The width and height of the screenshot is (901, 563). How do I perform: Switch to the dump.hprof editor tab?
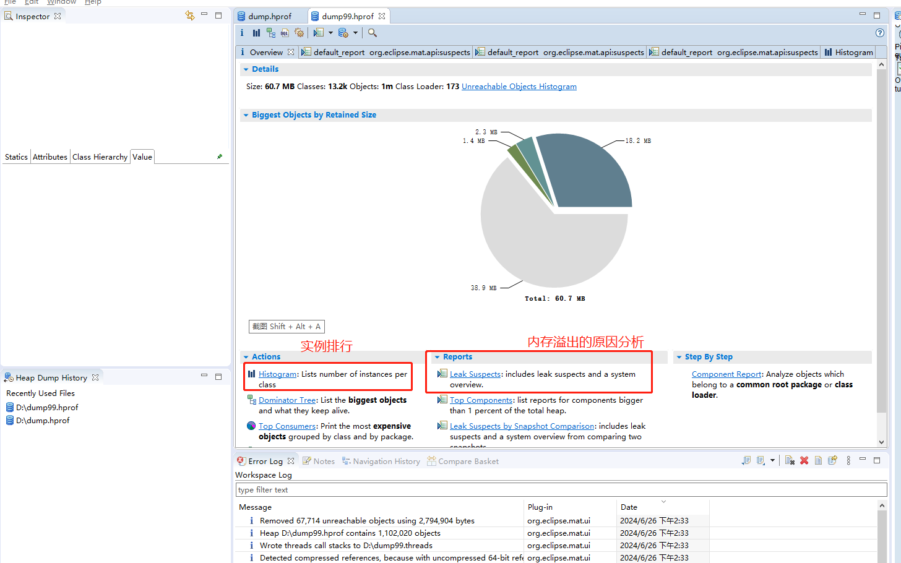click(x=270, y=17)
